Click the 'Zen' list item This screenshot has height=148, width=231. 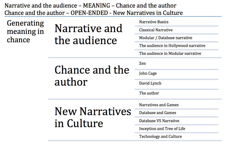[142, 63]
